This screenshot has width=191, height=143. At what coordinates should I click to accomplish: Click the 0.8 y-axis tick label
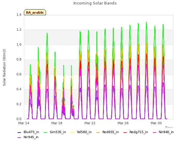pyautogui.click(x=19, y=60)
